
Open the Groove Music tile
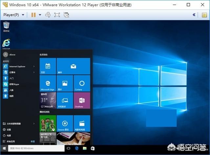pyautogui.click(x=65, y=123)
